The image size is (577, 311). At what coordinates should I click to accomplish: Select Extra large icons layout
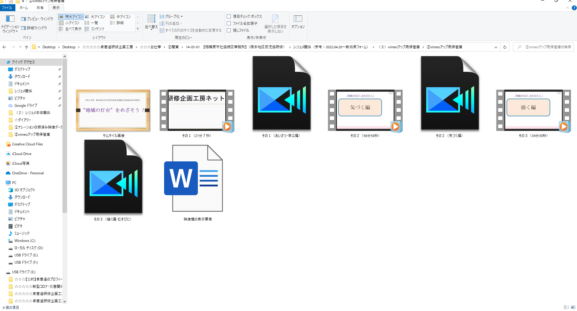coord(71,17)
